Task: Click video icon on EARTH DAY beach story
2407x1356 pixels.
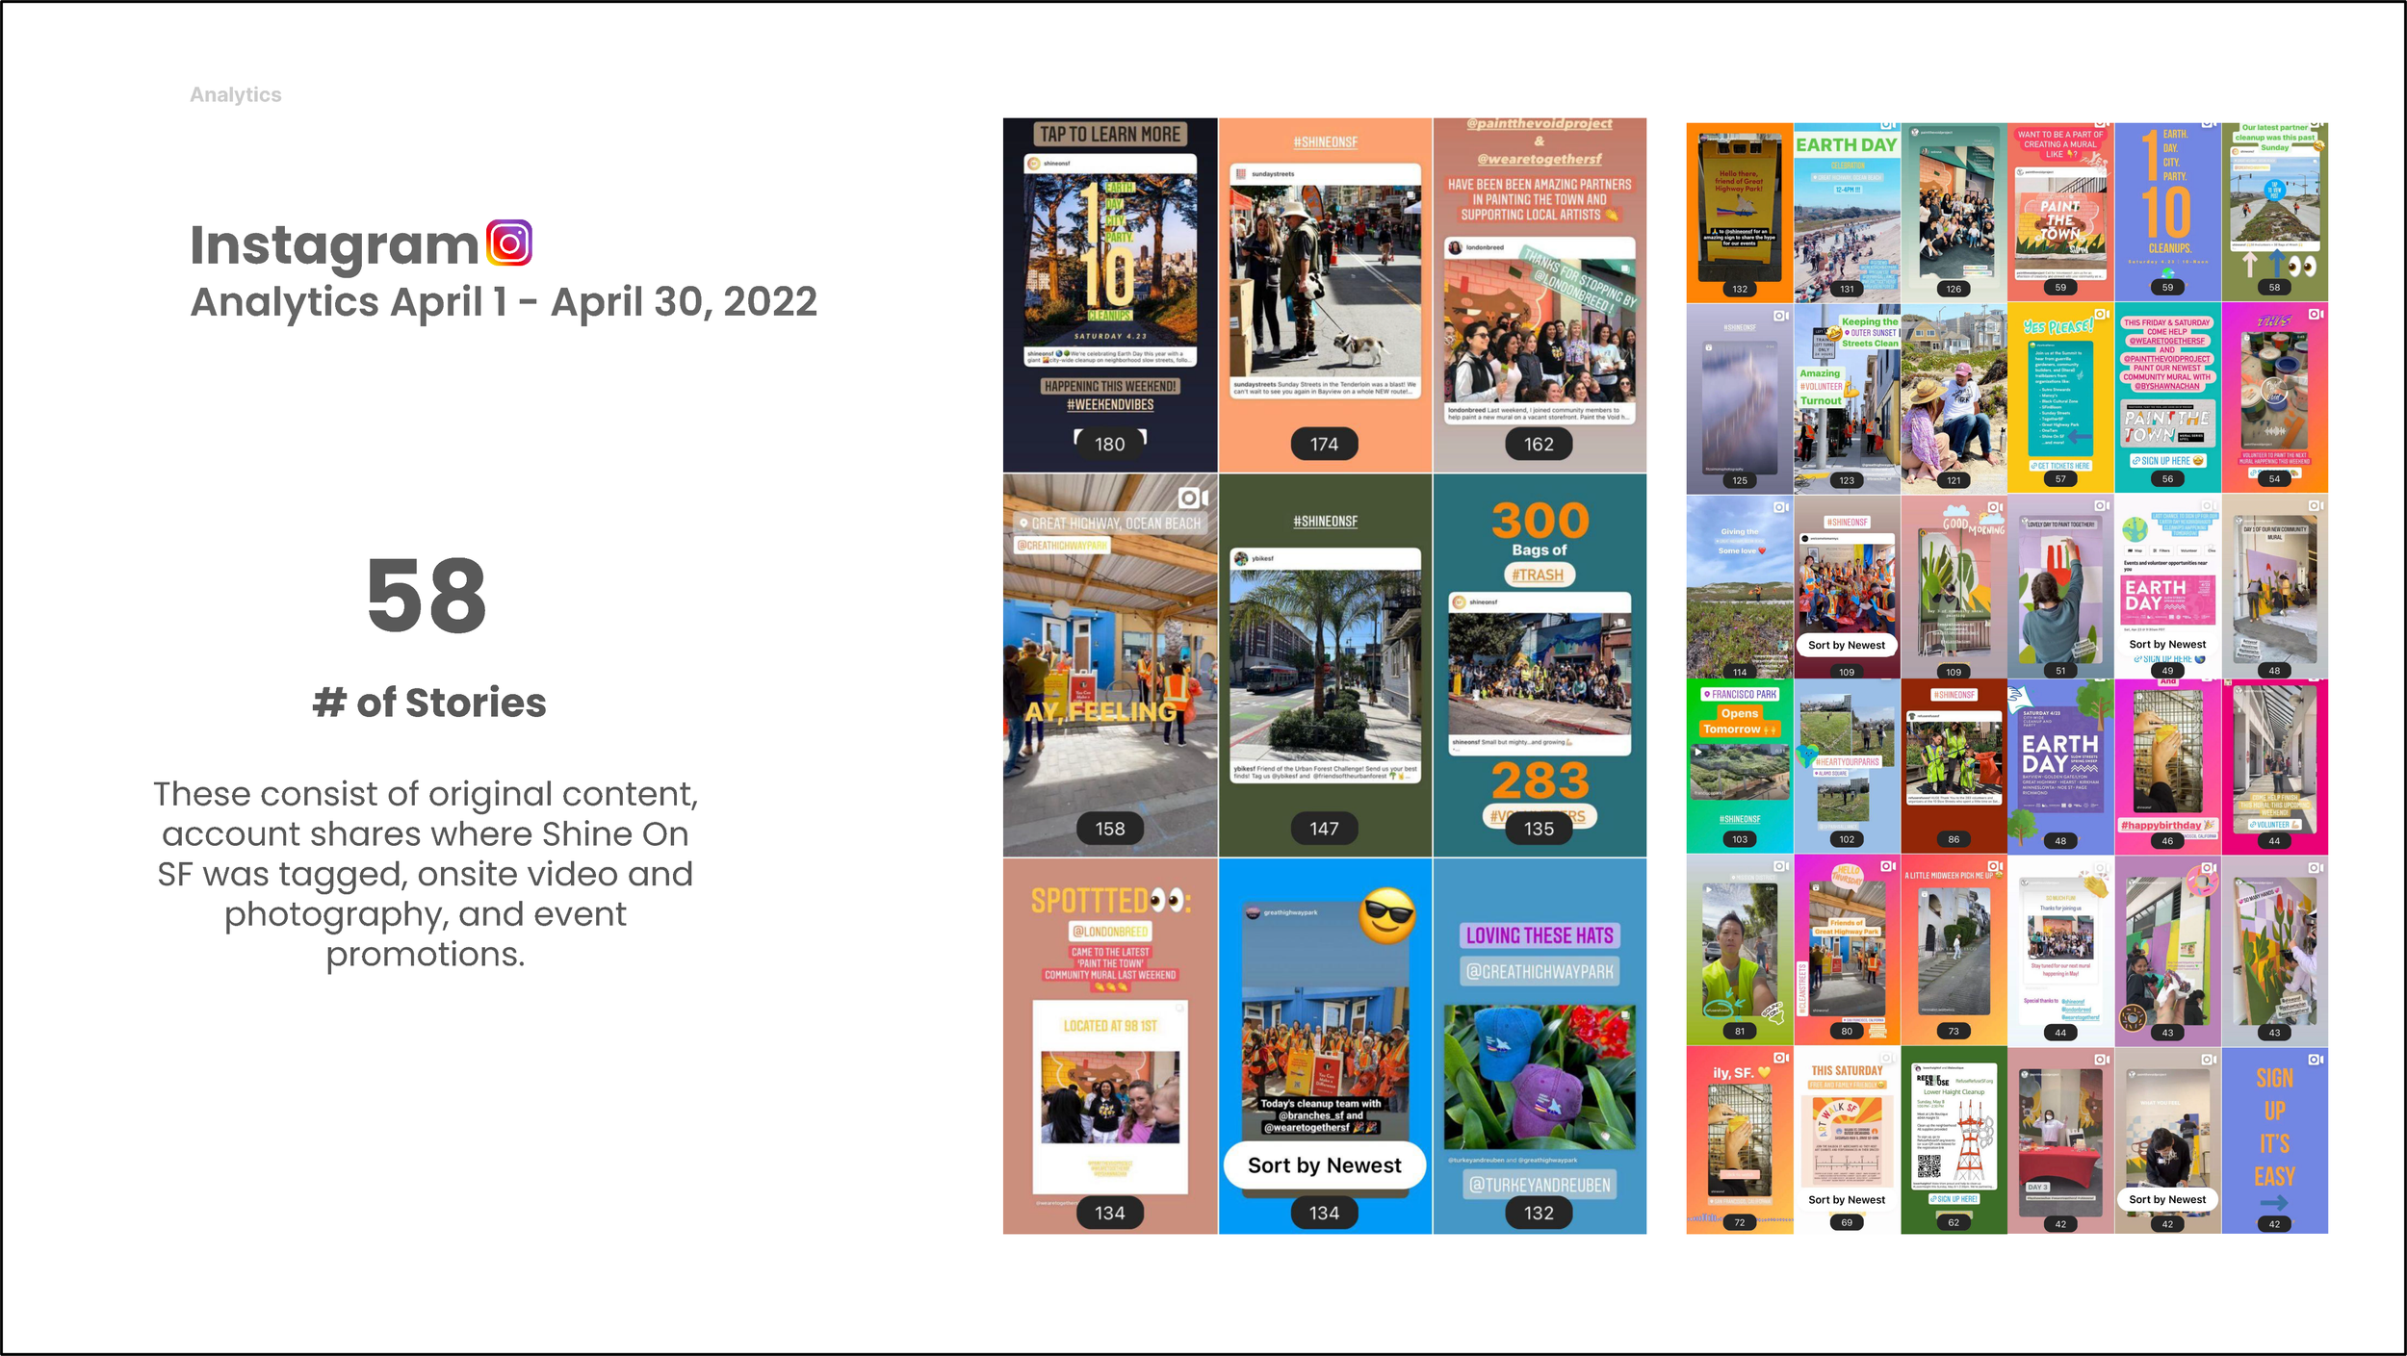Action: click(1889, 125)
